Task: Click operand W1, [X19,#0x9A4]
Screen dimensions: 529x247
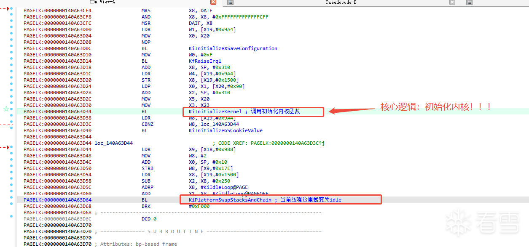Action: (x=212, y=29)
